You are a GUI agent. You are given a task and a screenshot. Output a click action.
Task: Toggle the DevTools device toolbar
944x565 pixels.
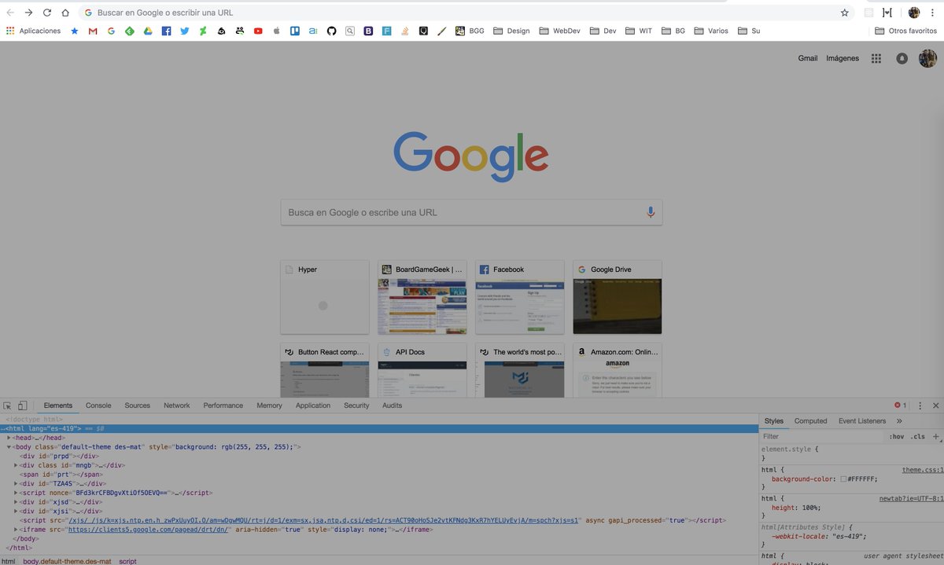(x=22, y=405)
